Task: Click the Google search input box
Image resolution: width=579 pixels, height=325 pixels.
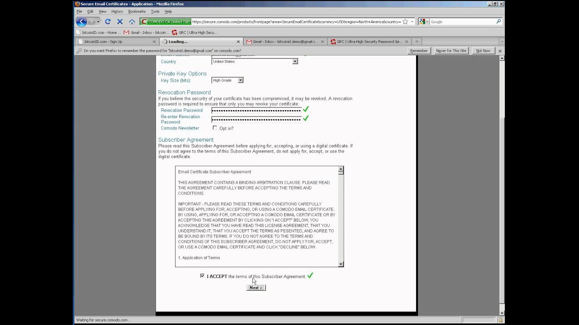Action: 462,22
